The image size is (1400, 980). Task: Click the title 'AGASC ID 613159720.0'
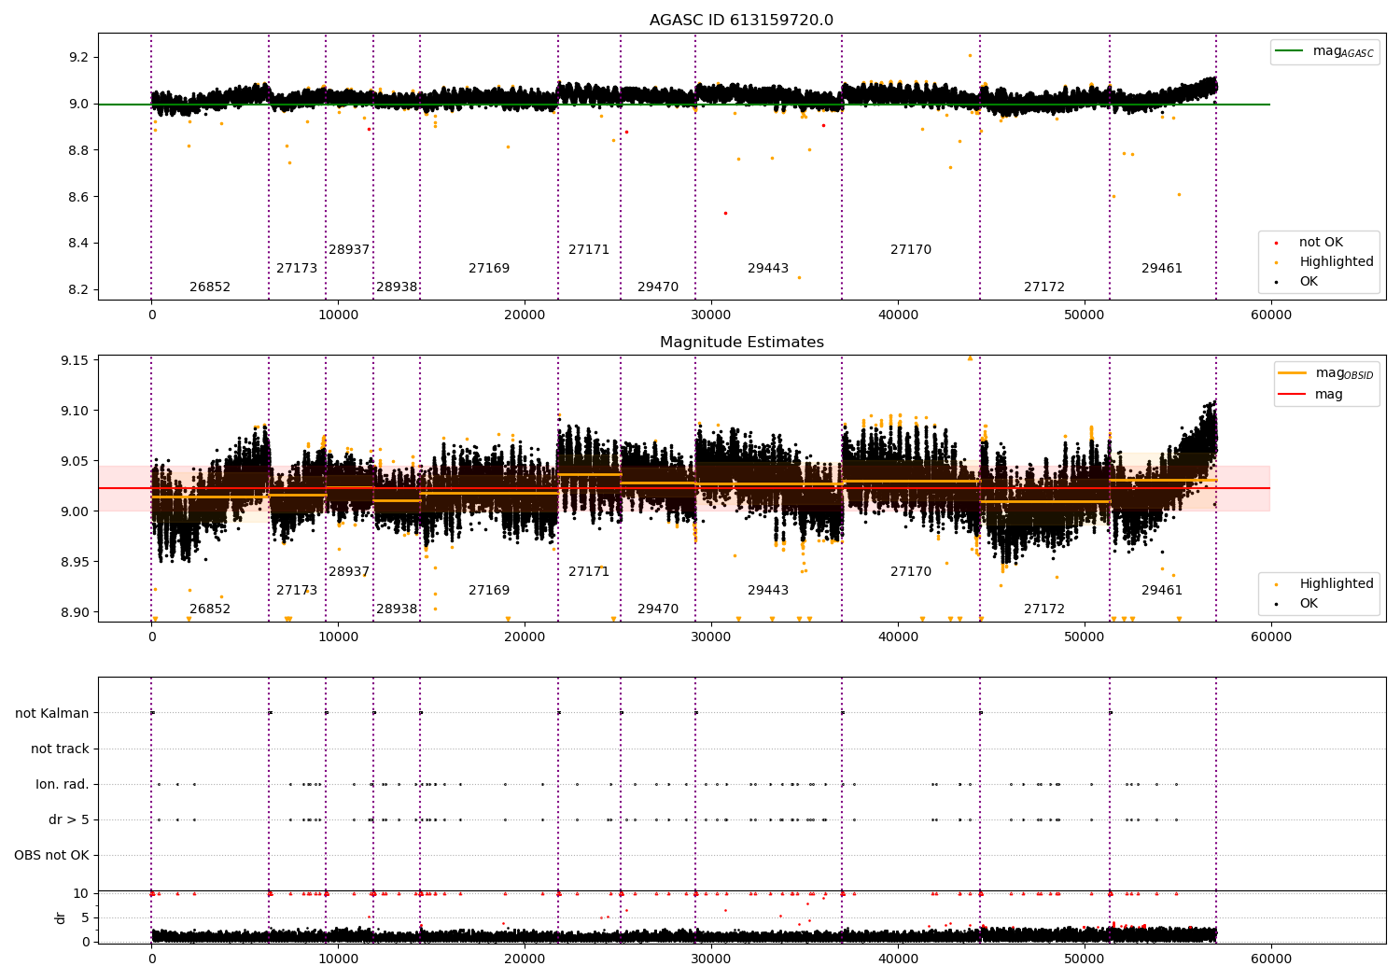point(741,21)
